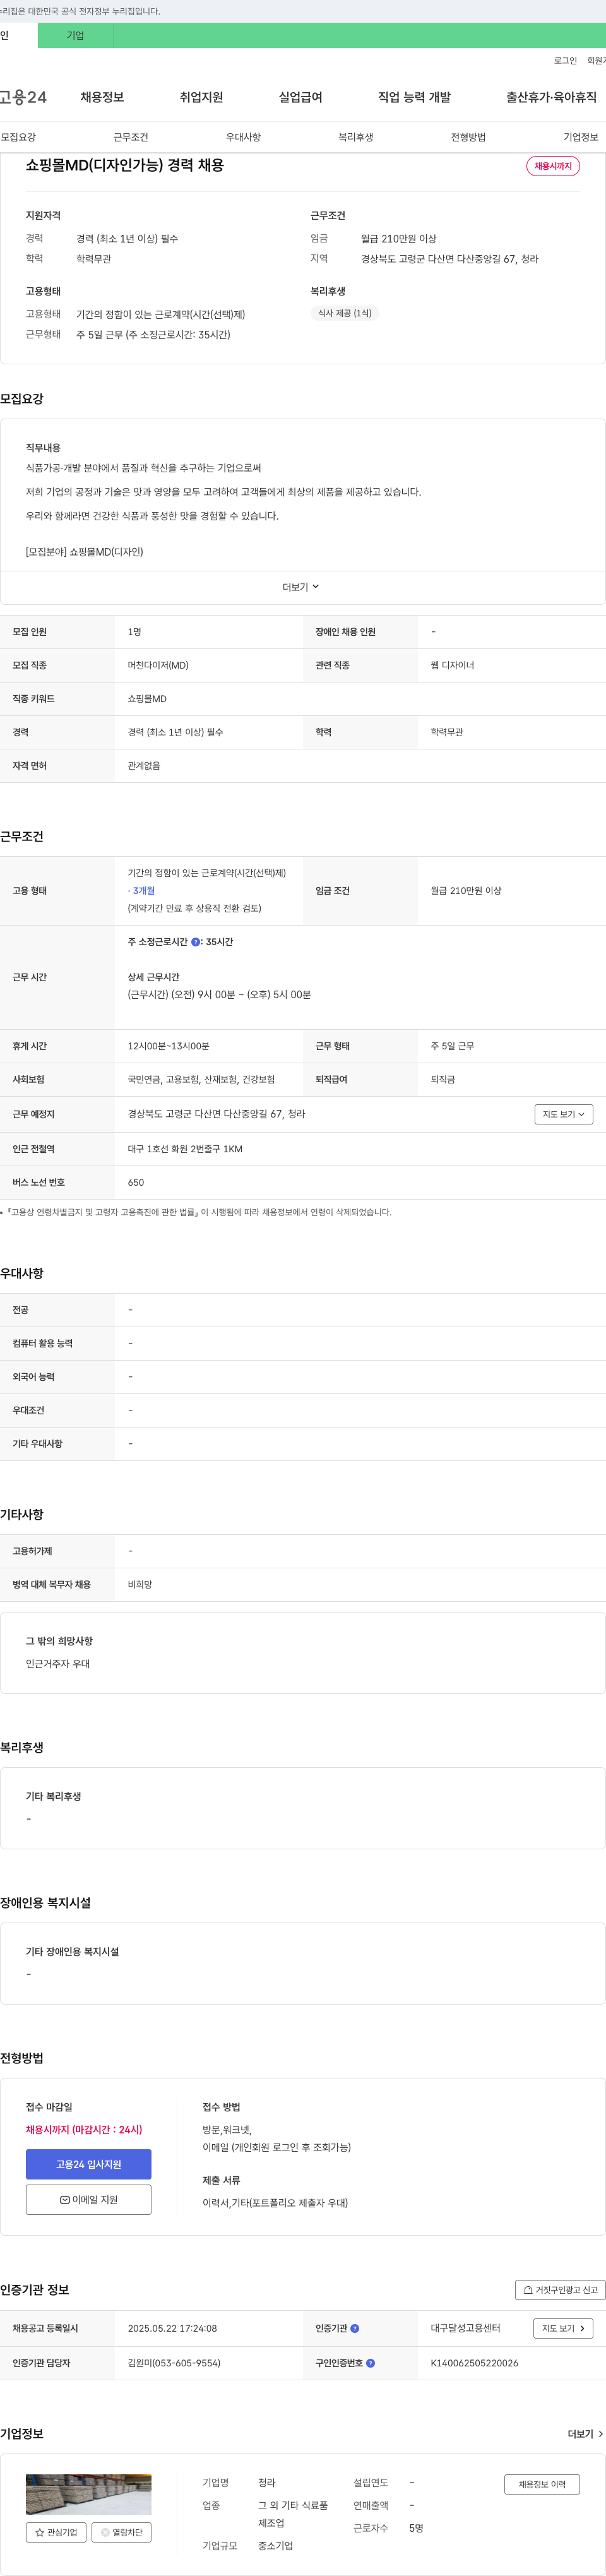The image size is (606, 2576).
Task: Click 12시00분~13시00분 break time value
Action: pyautogui.click(x=169, y=1046)
